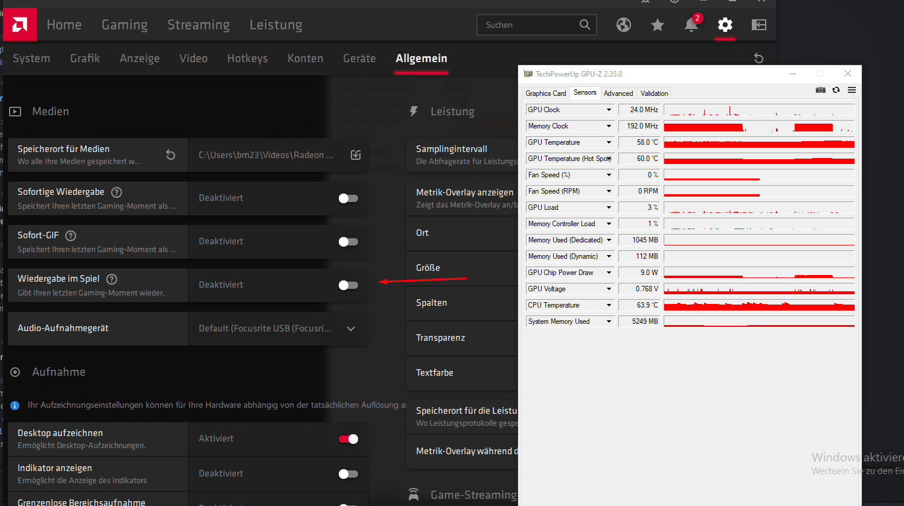904x506 pixels.
Task: Click the 58.0 °C GPU Temperature value
Action: [x=639, y=142]
